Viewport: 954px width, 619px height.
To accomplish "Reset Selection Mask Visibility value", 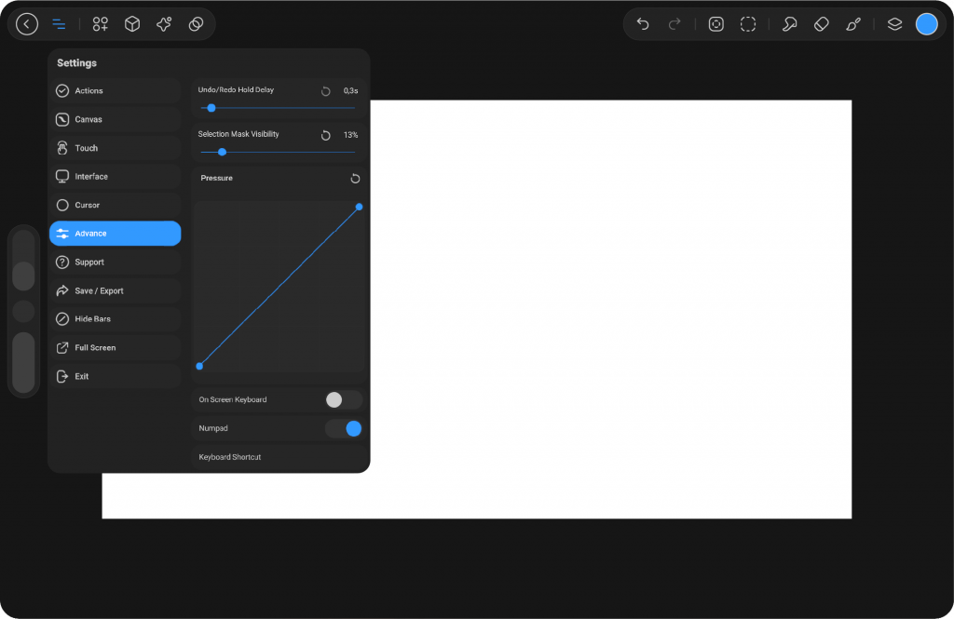I will [326, 136].
